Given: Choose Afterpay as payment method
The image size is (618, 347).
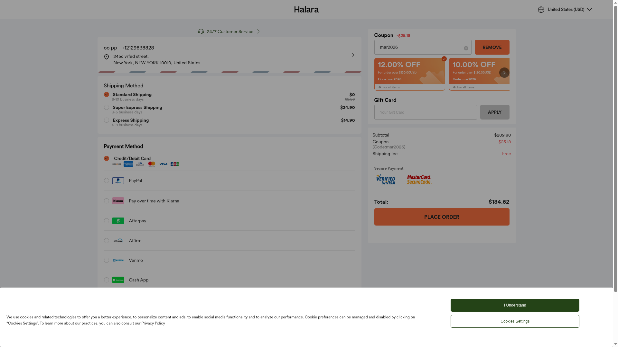Looking at the screenshot, I should coord(107,221).
